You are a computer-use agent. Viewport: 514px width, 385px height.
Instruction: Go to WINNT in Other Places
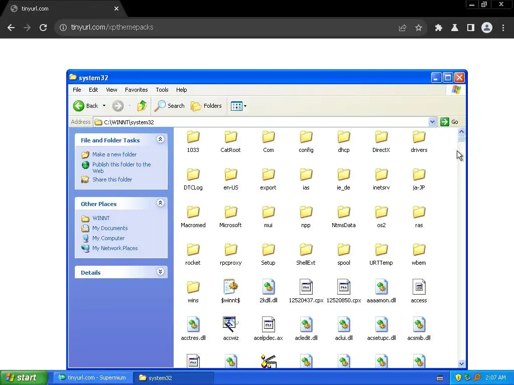(101, 218)
